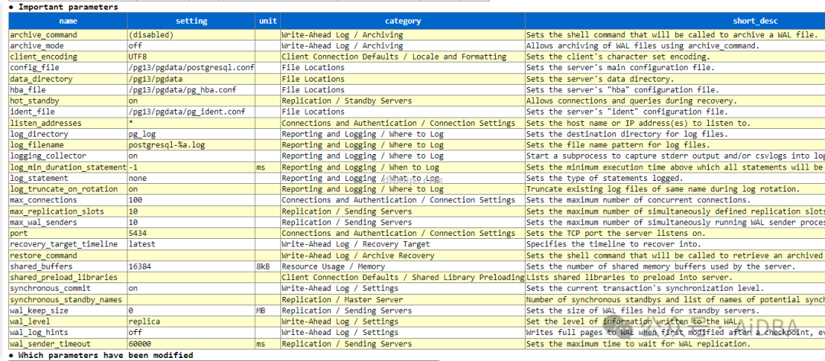Click 'Resource Usage / Memory' category cell
Viewport: 825px width, 361px height.
(403, 266)
